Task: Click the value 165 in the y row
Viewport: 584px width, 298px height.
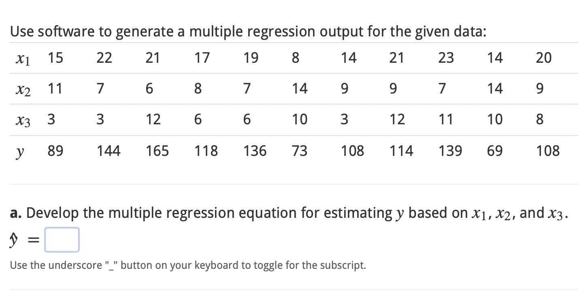Action: 157,151
